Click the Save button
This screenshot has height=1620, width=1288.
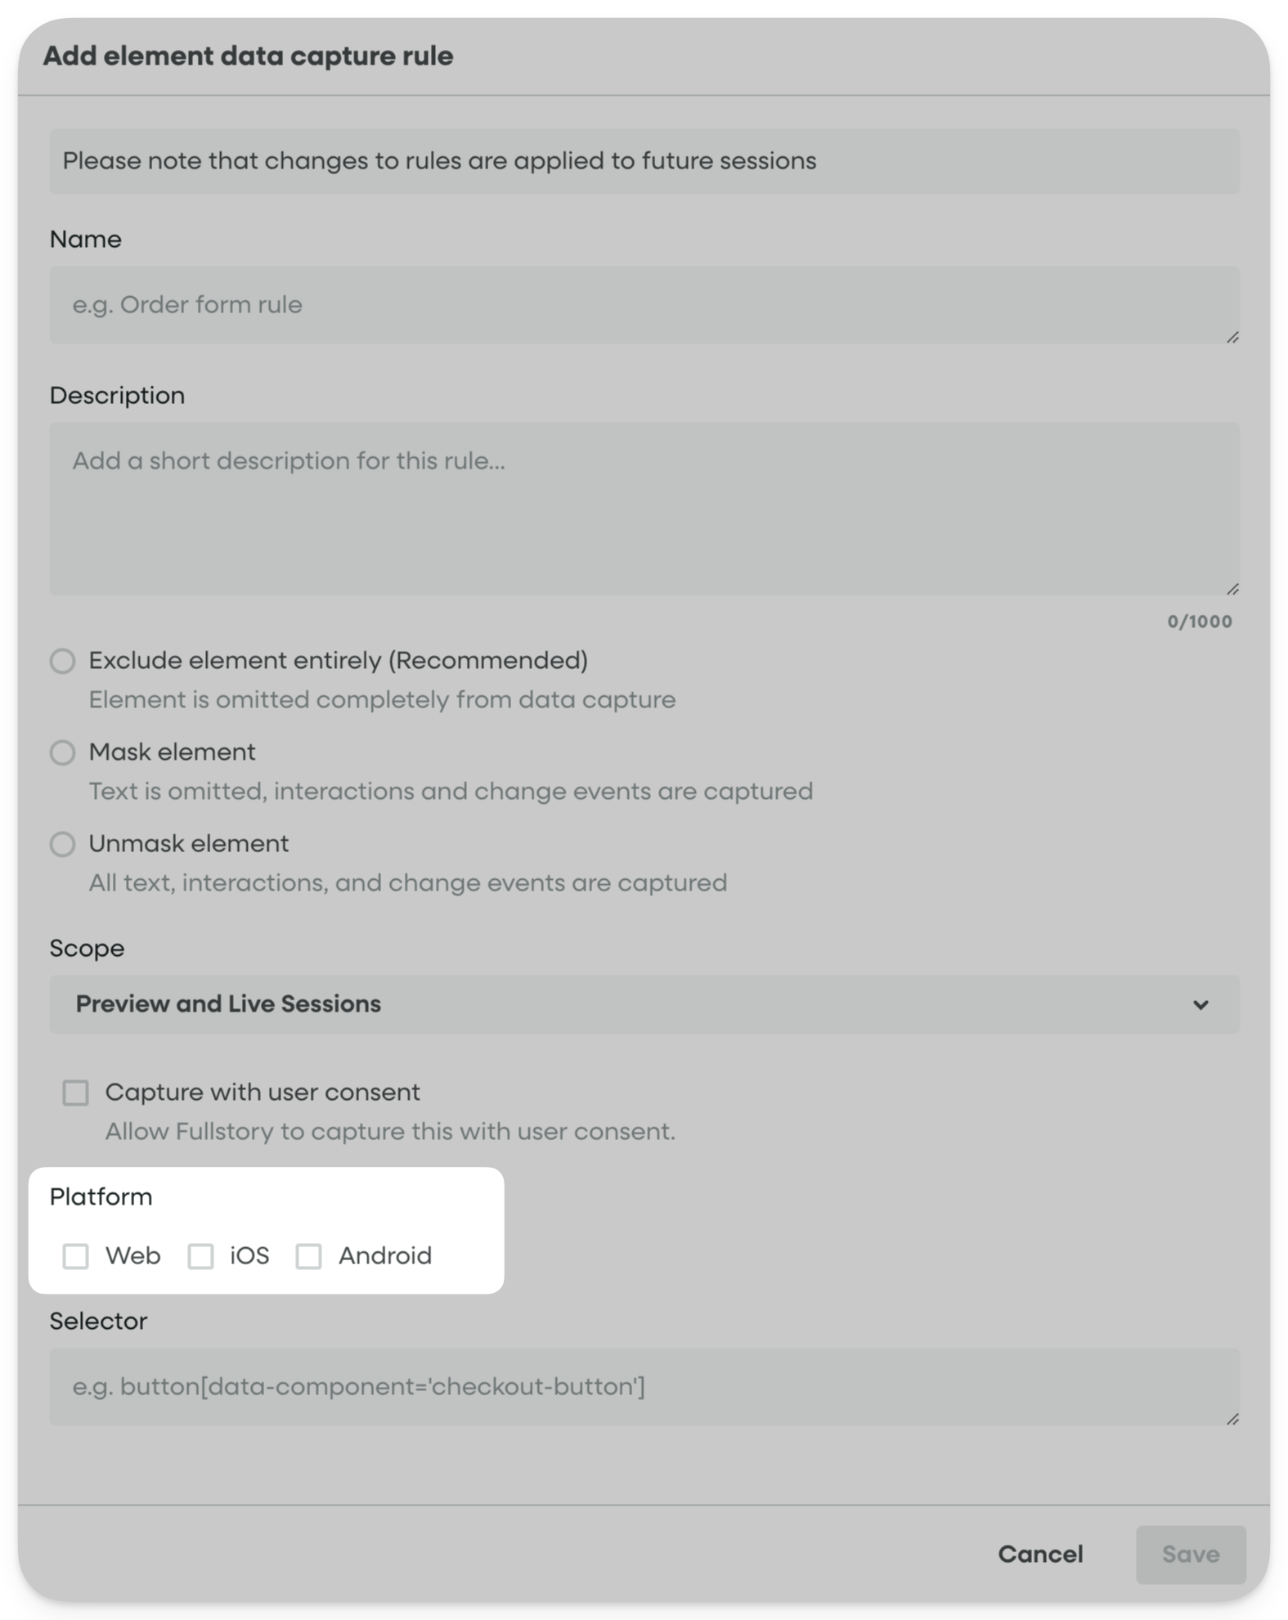(1191, 1554)
